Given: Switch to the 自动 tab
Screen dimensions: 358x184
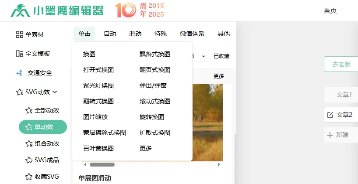Looking at the screenshot, I should [110, 34].
